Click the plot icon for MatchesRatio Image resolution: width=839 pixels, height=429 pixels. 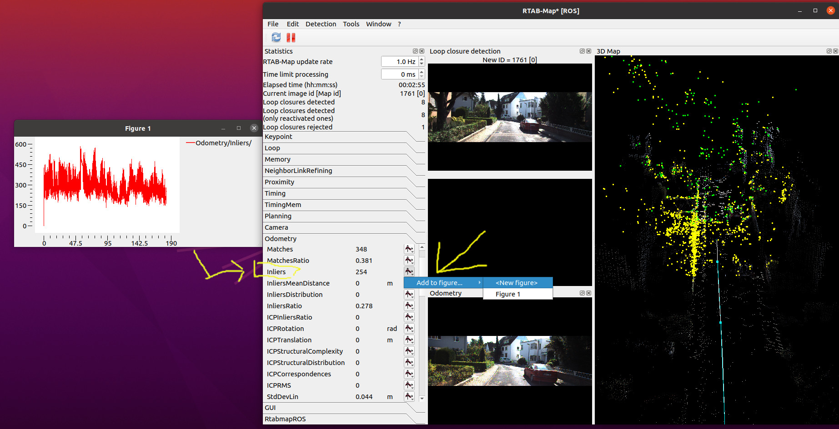click(x=409, y=261)
